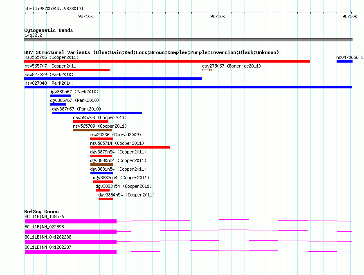The height and width of the screenshot is (275, 364).
Task: Click dgv385n67 (Park2010) label
Action: point(74,92)
